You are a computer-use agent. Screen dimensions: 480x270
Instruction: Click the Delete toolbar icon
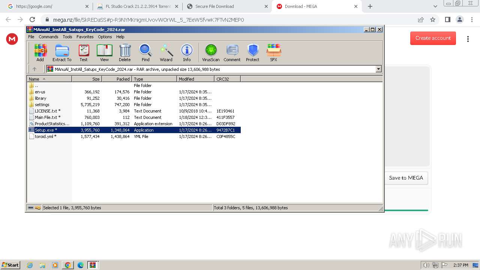coord(125,52)
